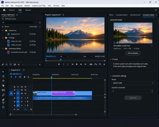The image size is (159, 127).
Task: Click the Project panel search field
Action: 18,23
